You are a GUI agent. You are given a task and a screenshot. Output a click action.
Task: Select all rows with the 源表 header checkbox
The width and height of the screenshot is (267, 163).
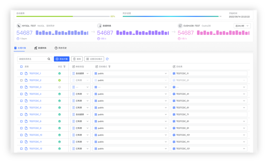[22, 67]
